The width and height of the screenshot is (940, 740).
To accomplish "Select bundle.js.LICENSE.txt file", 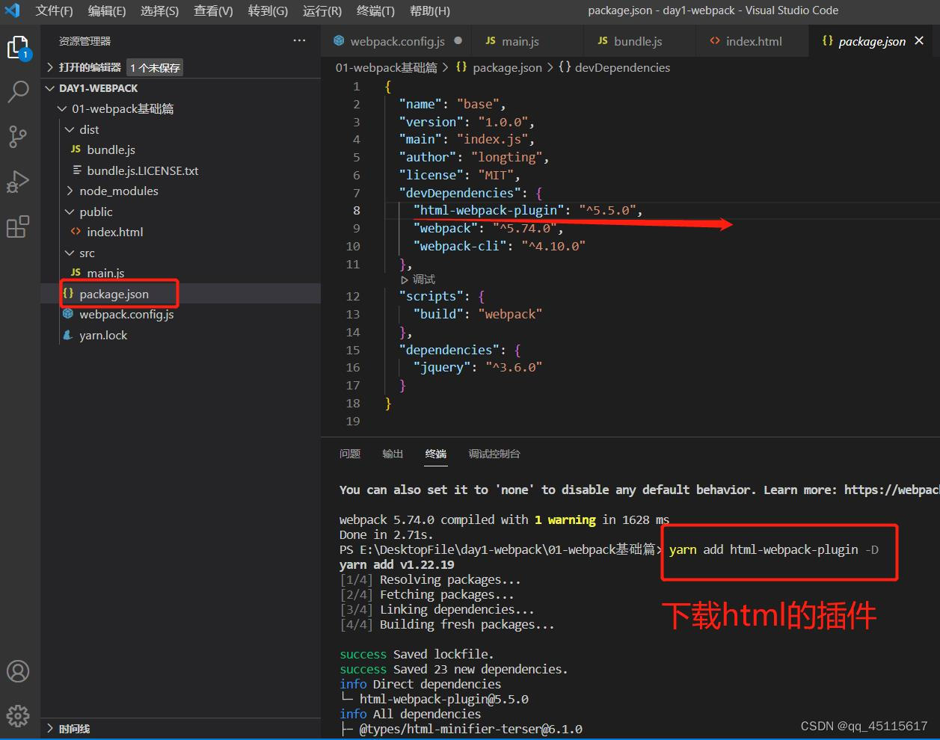I will [x=142, y=170].
